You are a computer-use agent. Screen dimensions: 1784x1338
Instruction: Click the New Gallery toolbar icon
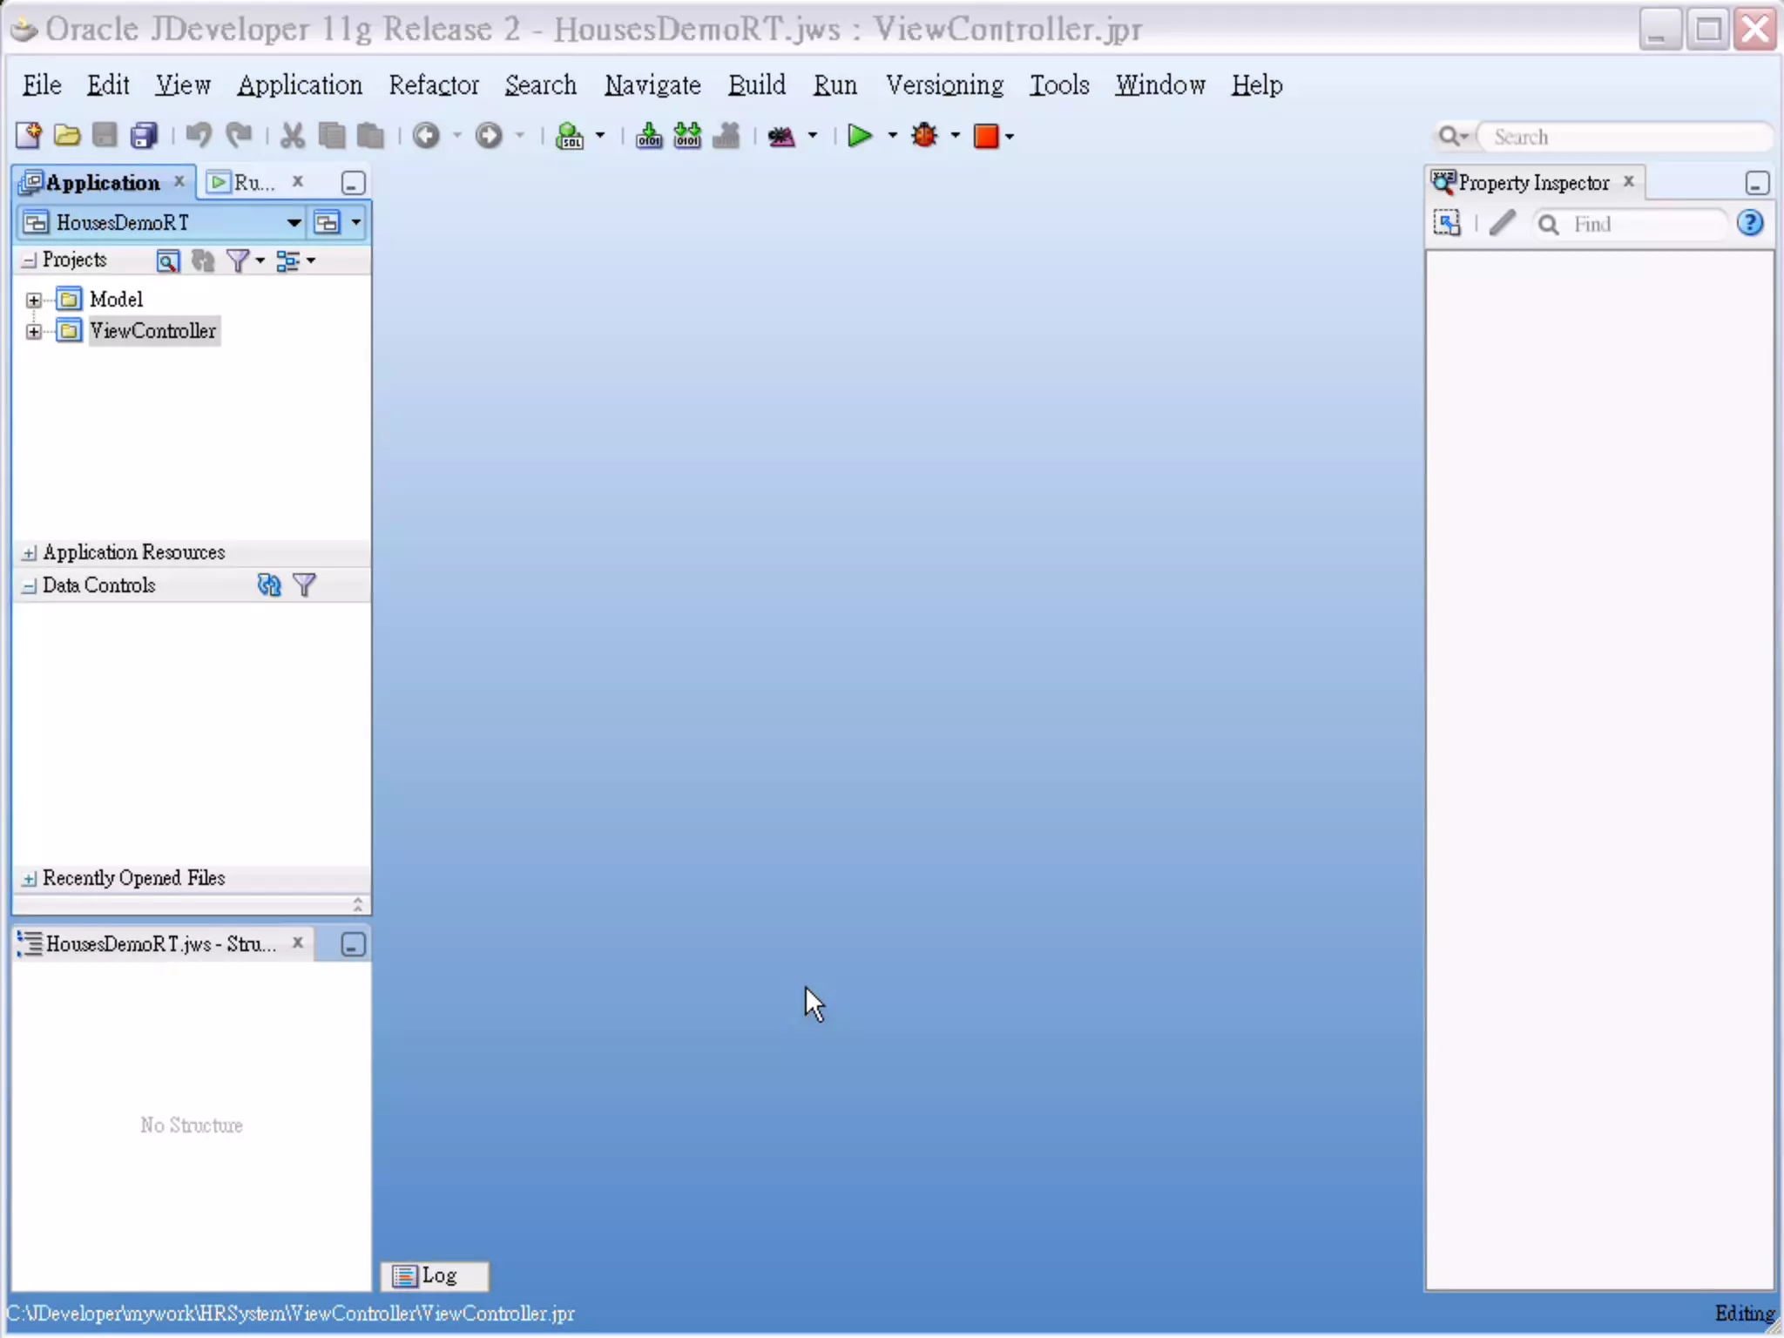[x=28, y=136]
